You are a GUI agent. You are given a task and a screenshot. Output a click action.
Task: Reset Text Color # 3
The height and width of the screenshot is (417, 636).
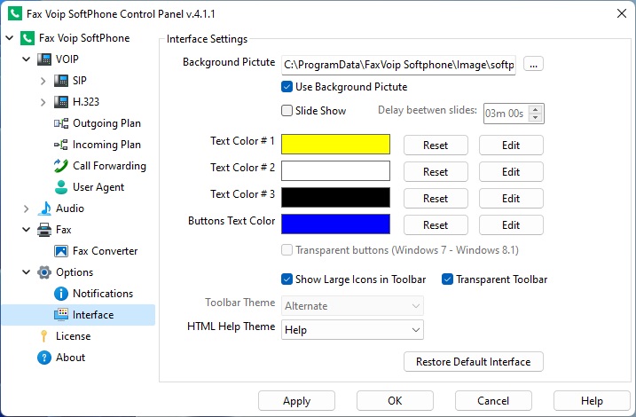(x=436, y=199)
